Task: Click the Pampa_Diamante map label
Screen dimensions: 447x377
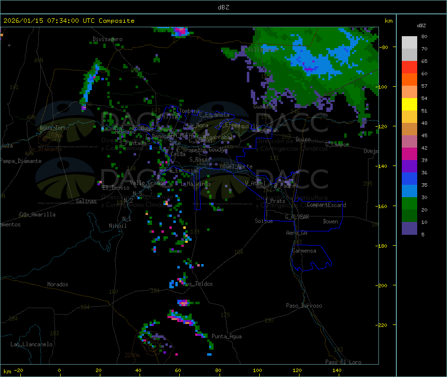Action: click(x=21, y=161)
